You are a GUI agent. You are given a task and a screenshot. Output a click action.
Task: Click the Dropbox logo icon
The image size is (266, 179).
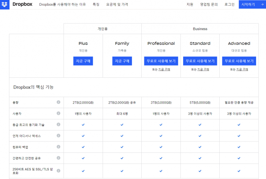coord(5,5)
